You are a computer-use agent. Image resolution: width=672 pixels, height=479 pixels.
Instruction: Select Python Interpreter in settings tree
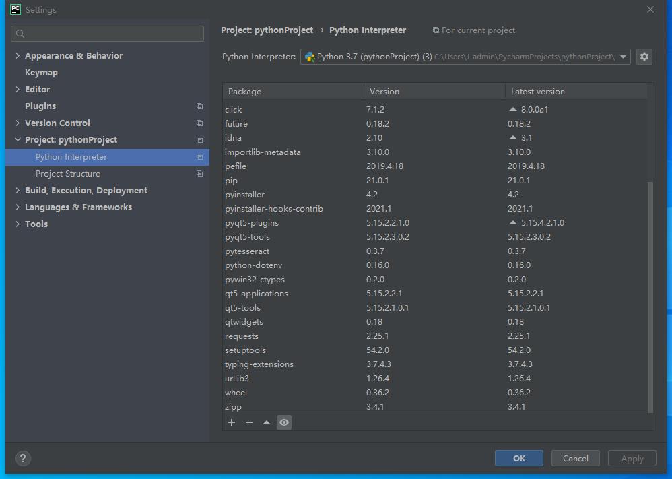click(107, 157)
